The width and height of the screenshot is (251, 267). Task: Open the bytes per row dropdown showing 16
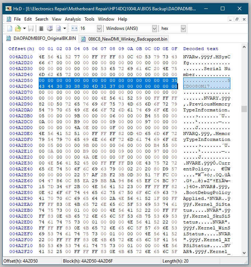pyautogui.click(x=99, y=28)
